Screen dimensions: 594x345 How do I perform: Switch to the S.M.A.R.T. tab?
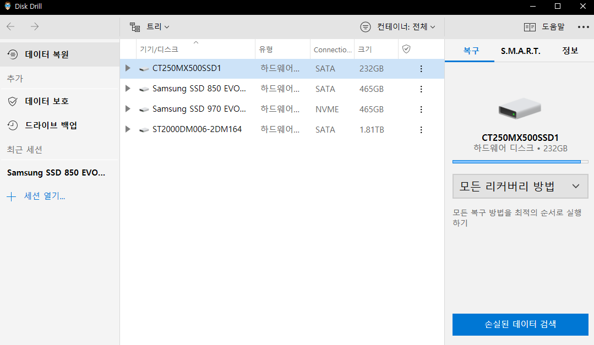pos(521,51)
